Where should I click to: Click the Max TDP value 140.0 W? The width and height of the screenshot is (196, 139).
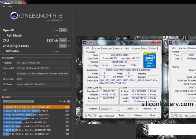(135, 58)
